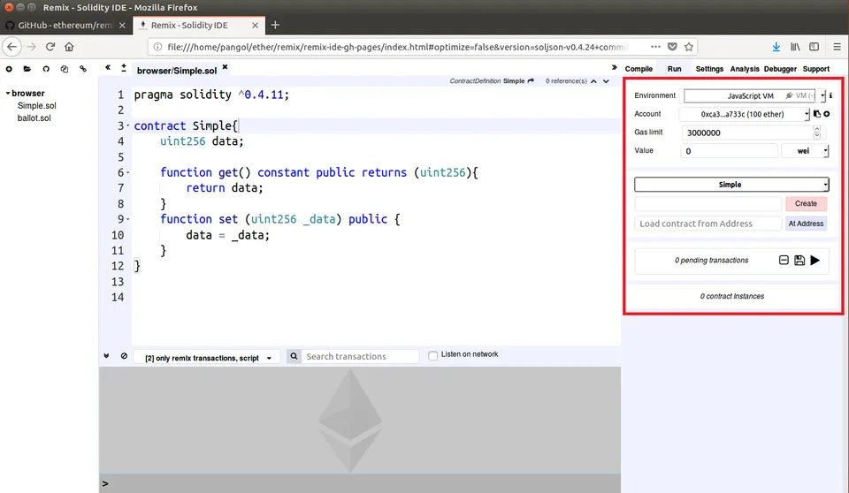Collapse the file explorer panel with double chevron
Viewport: 849px width, 493px height.
108,68
